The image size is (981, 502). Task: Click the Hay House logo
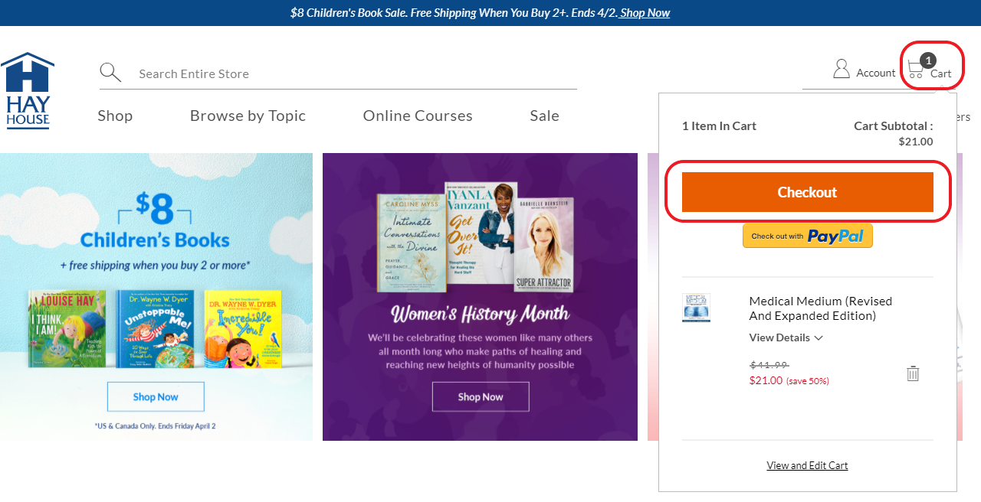click(28, 90)
